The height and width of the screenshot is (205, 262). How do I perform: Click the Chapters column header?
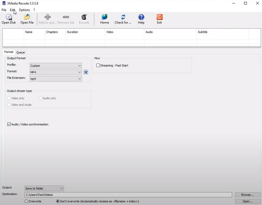(x=55, y=32)
